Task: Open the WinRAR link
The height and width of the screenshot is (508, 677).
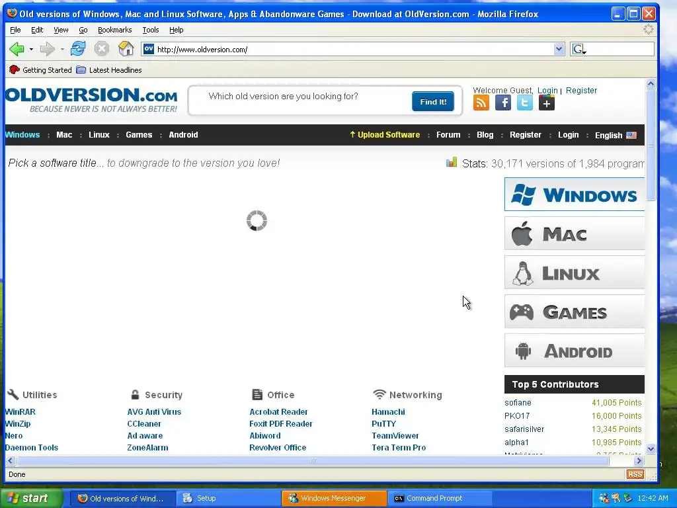Action: point(20,411)
